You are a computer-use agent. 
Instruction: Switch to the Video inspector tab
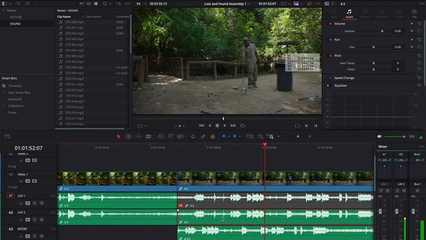pos(333,13)
